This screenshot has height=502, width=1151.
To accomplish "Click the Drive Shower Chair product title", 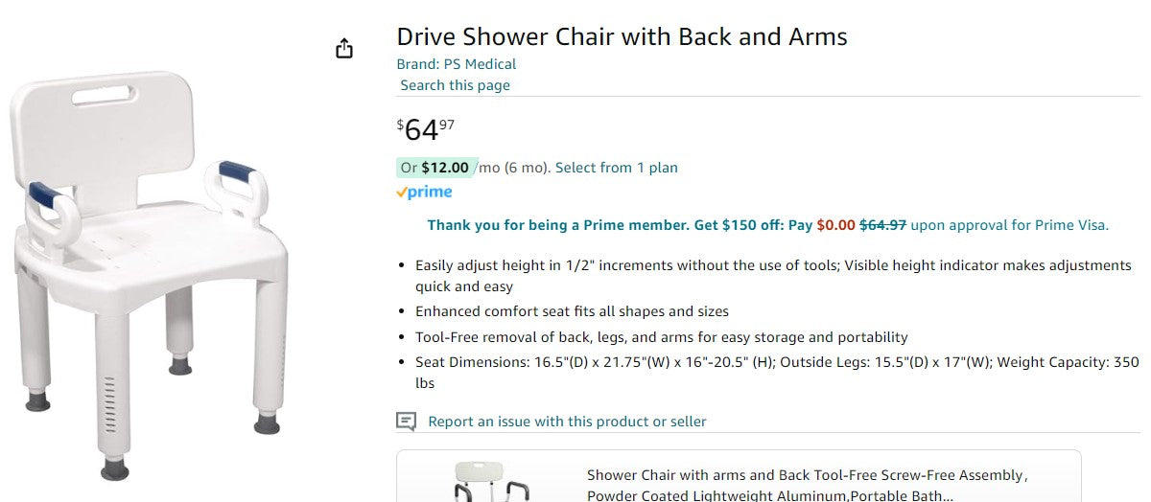I will click(x=622, y=37).
